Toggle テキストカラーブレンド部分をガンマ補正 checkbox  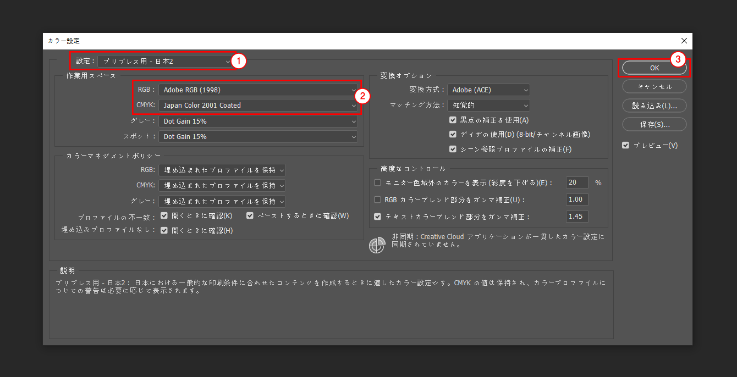coord(377,217)
